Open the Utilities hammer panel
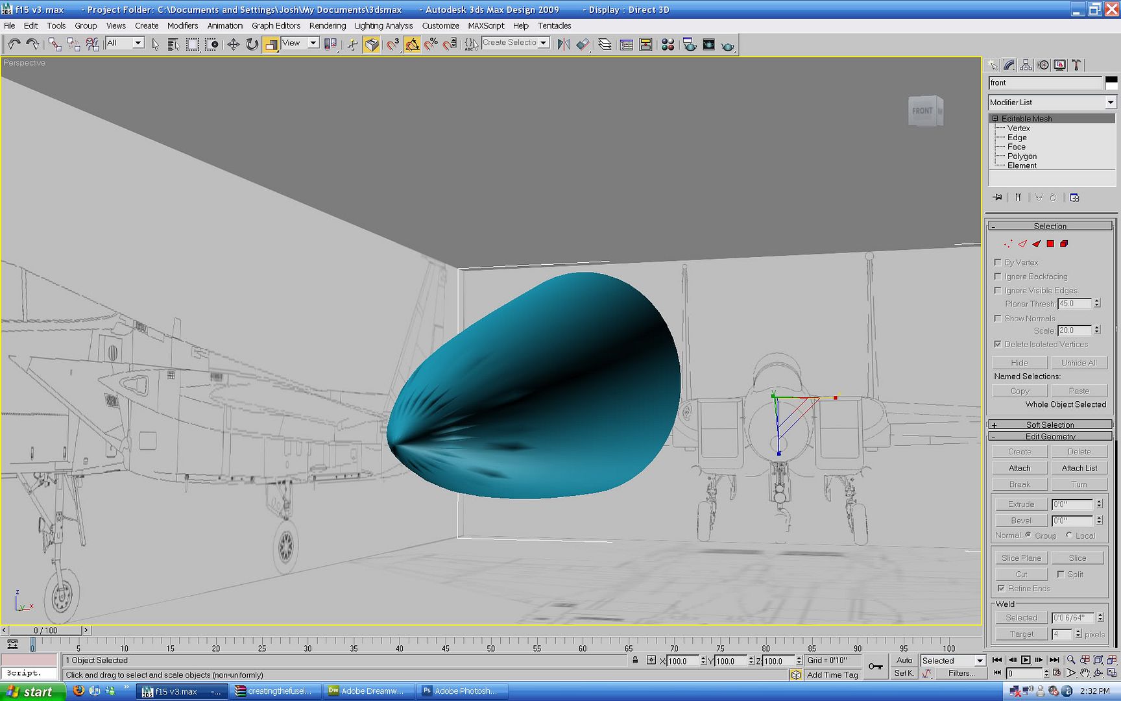The width and height of the screenshot is (1121, 701). pos(1076,65)
